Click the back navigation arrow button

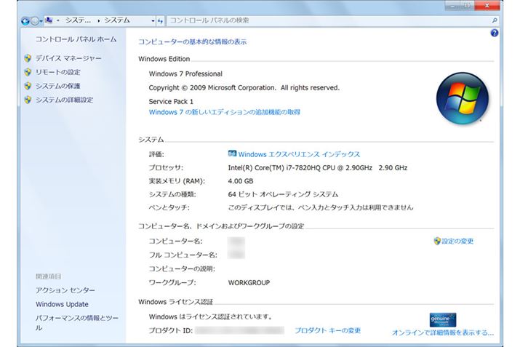click(x=25, y=21)
